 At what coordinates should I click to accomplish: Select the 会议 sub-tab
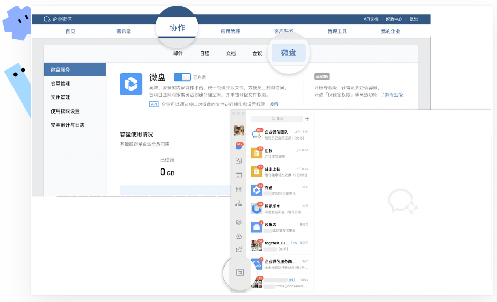coord(257,54)
